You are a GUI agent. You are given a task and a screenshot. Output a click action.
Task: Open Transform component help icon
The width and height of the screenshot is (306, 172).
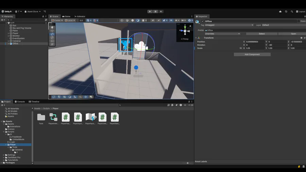[301, 38]
